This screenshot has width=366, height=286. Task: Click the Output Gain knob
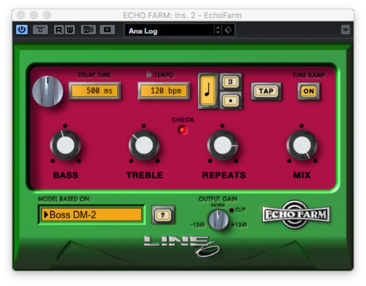(x=218, y=220)
